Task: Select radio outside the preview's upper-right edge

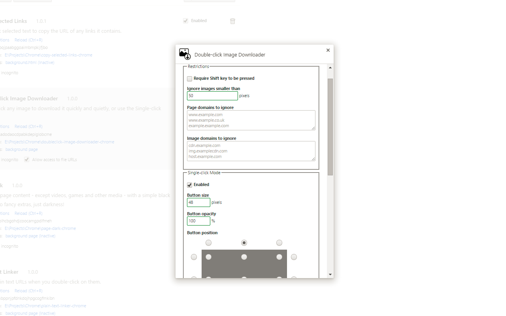Action: point(294,257)
